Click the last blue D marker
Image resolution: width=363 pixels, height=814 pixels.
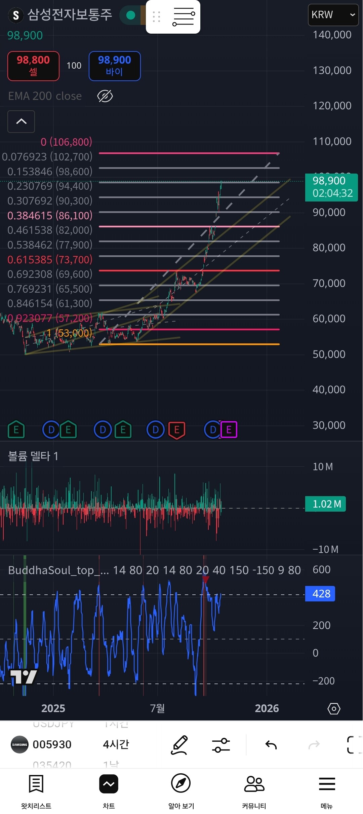click(213, 430)
